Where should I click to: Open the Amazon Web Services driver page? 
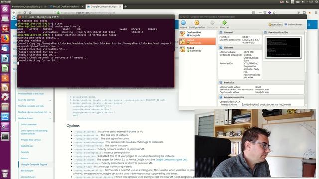[31, 140]
